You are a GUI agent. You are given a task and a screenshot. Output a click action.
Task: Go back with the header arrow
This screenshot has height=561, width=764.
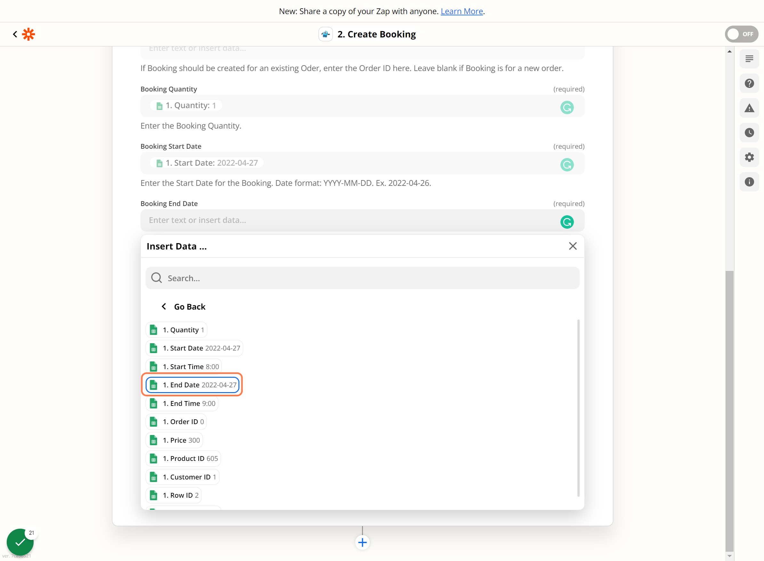(x=15, y=34)
